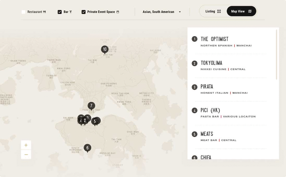This screenshot has height=177, width=286.
Task: Click 'Meat Bar' text under Meats
Action: (209, 140)
